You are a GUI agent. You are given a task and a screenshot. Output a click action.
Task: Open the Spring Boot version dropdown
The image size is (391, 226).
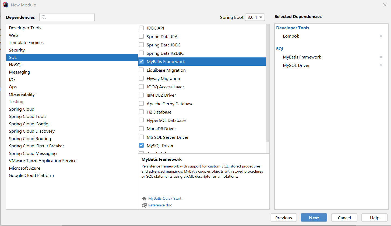click(x=255, y=17)
